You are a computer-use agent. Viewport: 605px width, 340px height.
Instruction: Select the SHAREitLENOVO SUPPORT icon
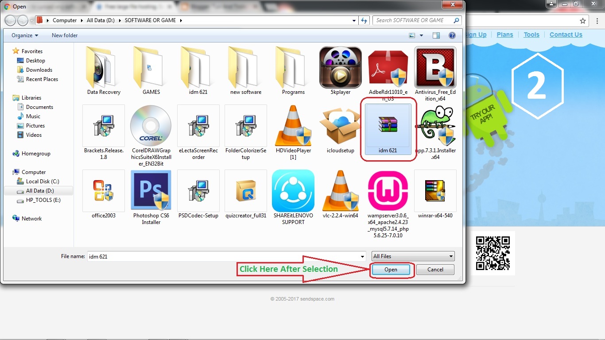[x=293, y=191]
